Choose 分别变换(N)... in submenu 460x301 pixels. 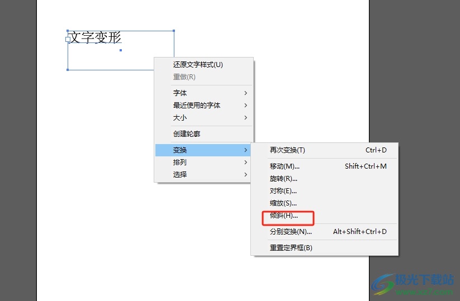[325, 232]
